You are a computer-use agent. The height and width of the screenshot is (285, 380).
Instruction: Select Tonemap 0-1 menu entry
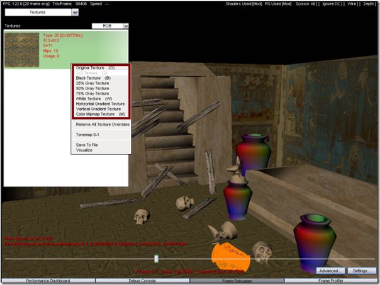click(87, 135)
